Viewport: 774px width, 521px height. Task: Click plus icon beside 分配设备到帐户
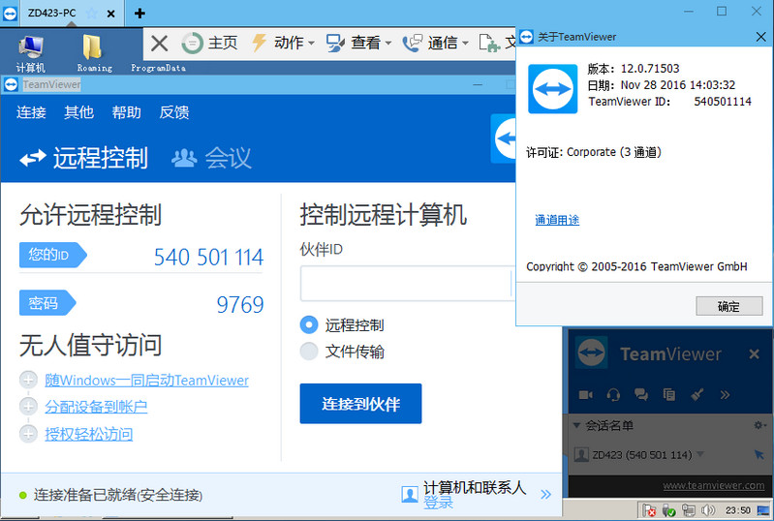pyautogui.click(x=28, y=407)
